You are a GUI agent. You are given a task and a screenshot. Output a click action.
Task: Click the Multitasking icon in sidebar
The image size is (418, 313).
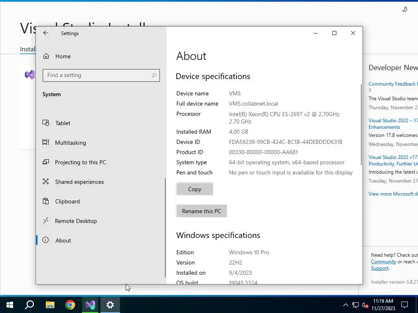tap(46, 142)
